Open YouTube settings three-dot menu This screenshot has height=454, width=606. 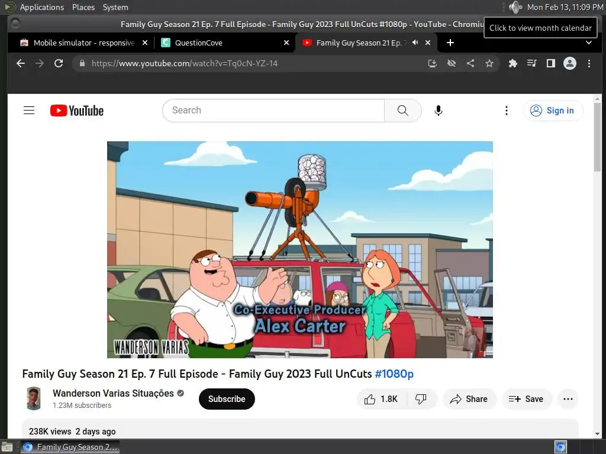point(507,111)
